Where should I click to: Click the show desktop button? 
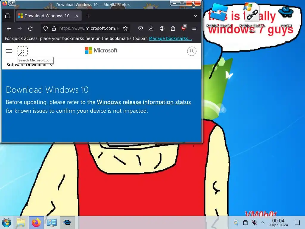[x=297, y=222]
